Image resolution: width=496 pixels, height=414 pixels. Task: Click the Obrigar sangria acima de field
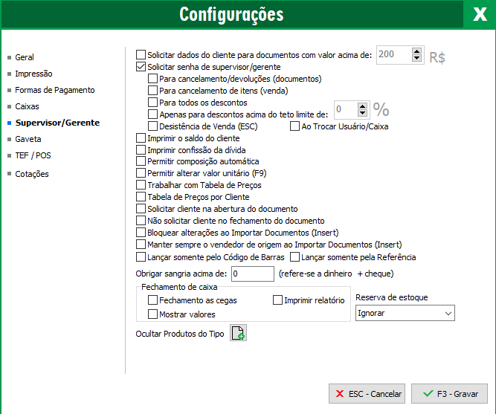(252, 274)
